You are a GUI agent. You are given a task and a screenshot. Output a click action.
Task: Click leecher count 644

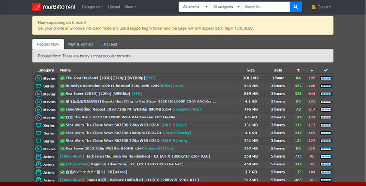coord(312,94)
